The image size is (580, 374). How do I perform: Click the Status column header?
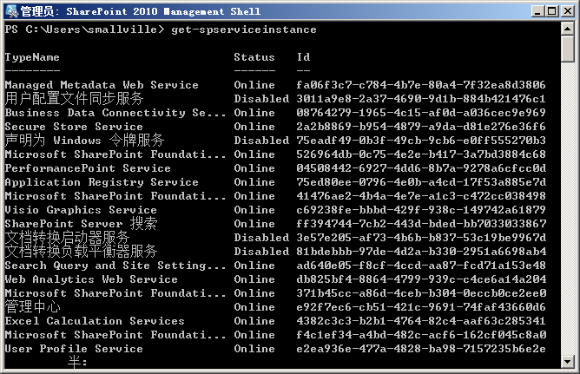(x=254, y=57)
